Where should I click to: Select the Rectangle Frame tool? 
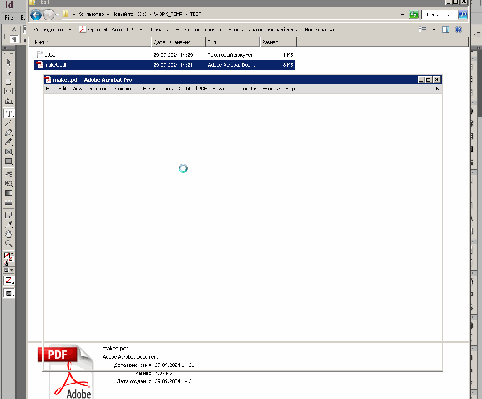[x=9, y=152]
